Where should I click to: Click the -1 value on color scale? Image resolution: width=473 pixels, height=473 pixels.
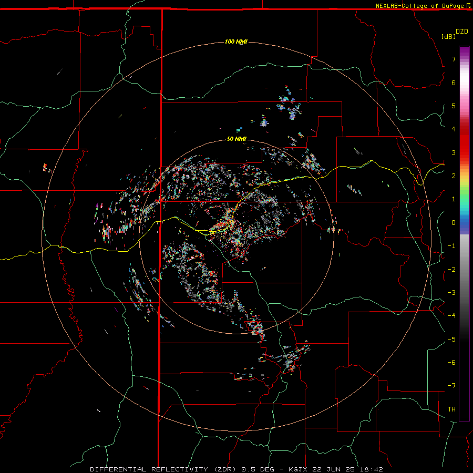point(451,246)
